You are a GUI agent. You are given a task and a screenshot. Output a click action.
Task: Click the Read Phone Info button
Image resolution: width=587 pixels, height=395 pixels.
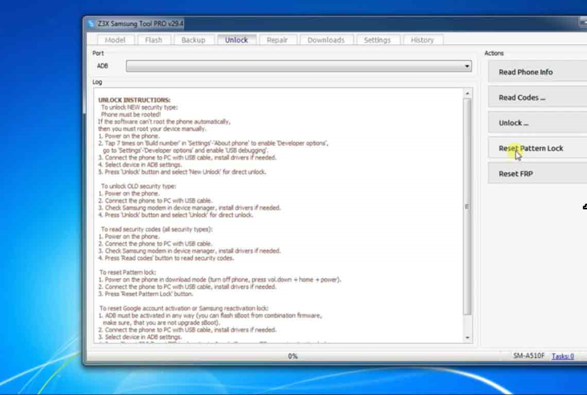[538, 72]
